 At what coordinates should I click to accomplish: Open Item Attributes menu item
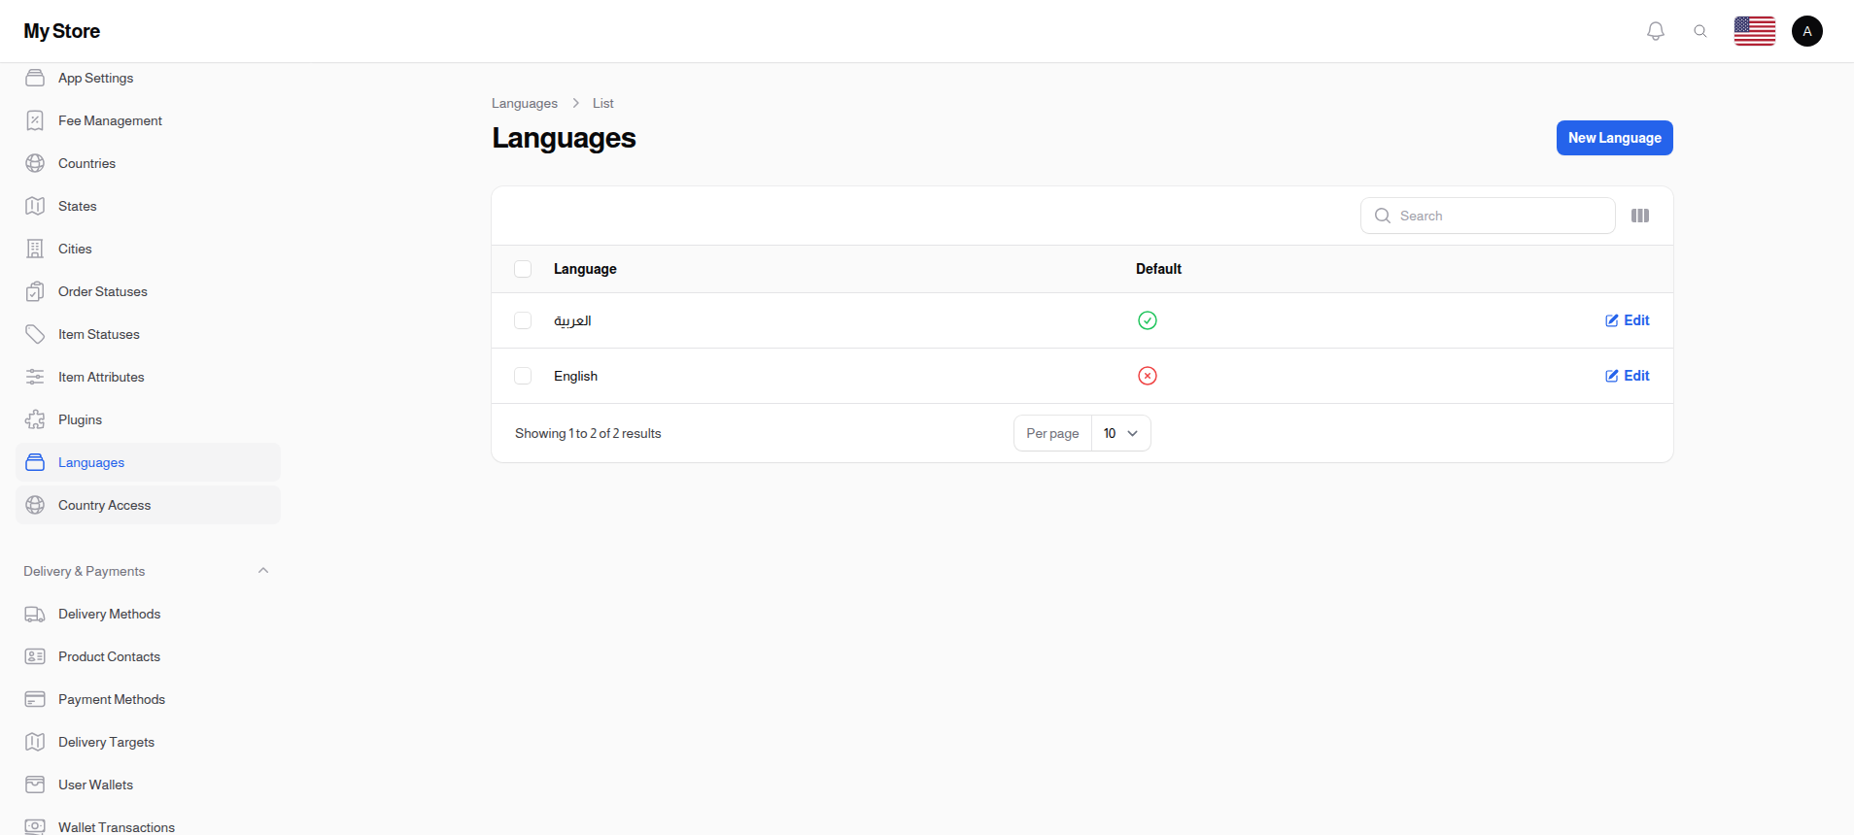pyautogui.click(x=148, y=377)
